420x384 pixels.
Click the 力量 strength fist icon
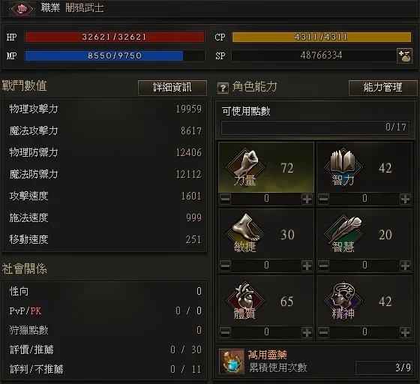click(x=245, y=166)
